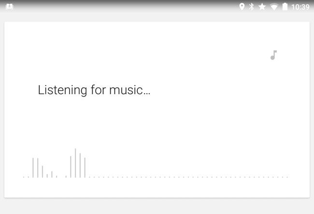
Task: Tap the "Listening for music…" text
Action: click(94, 90)
